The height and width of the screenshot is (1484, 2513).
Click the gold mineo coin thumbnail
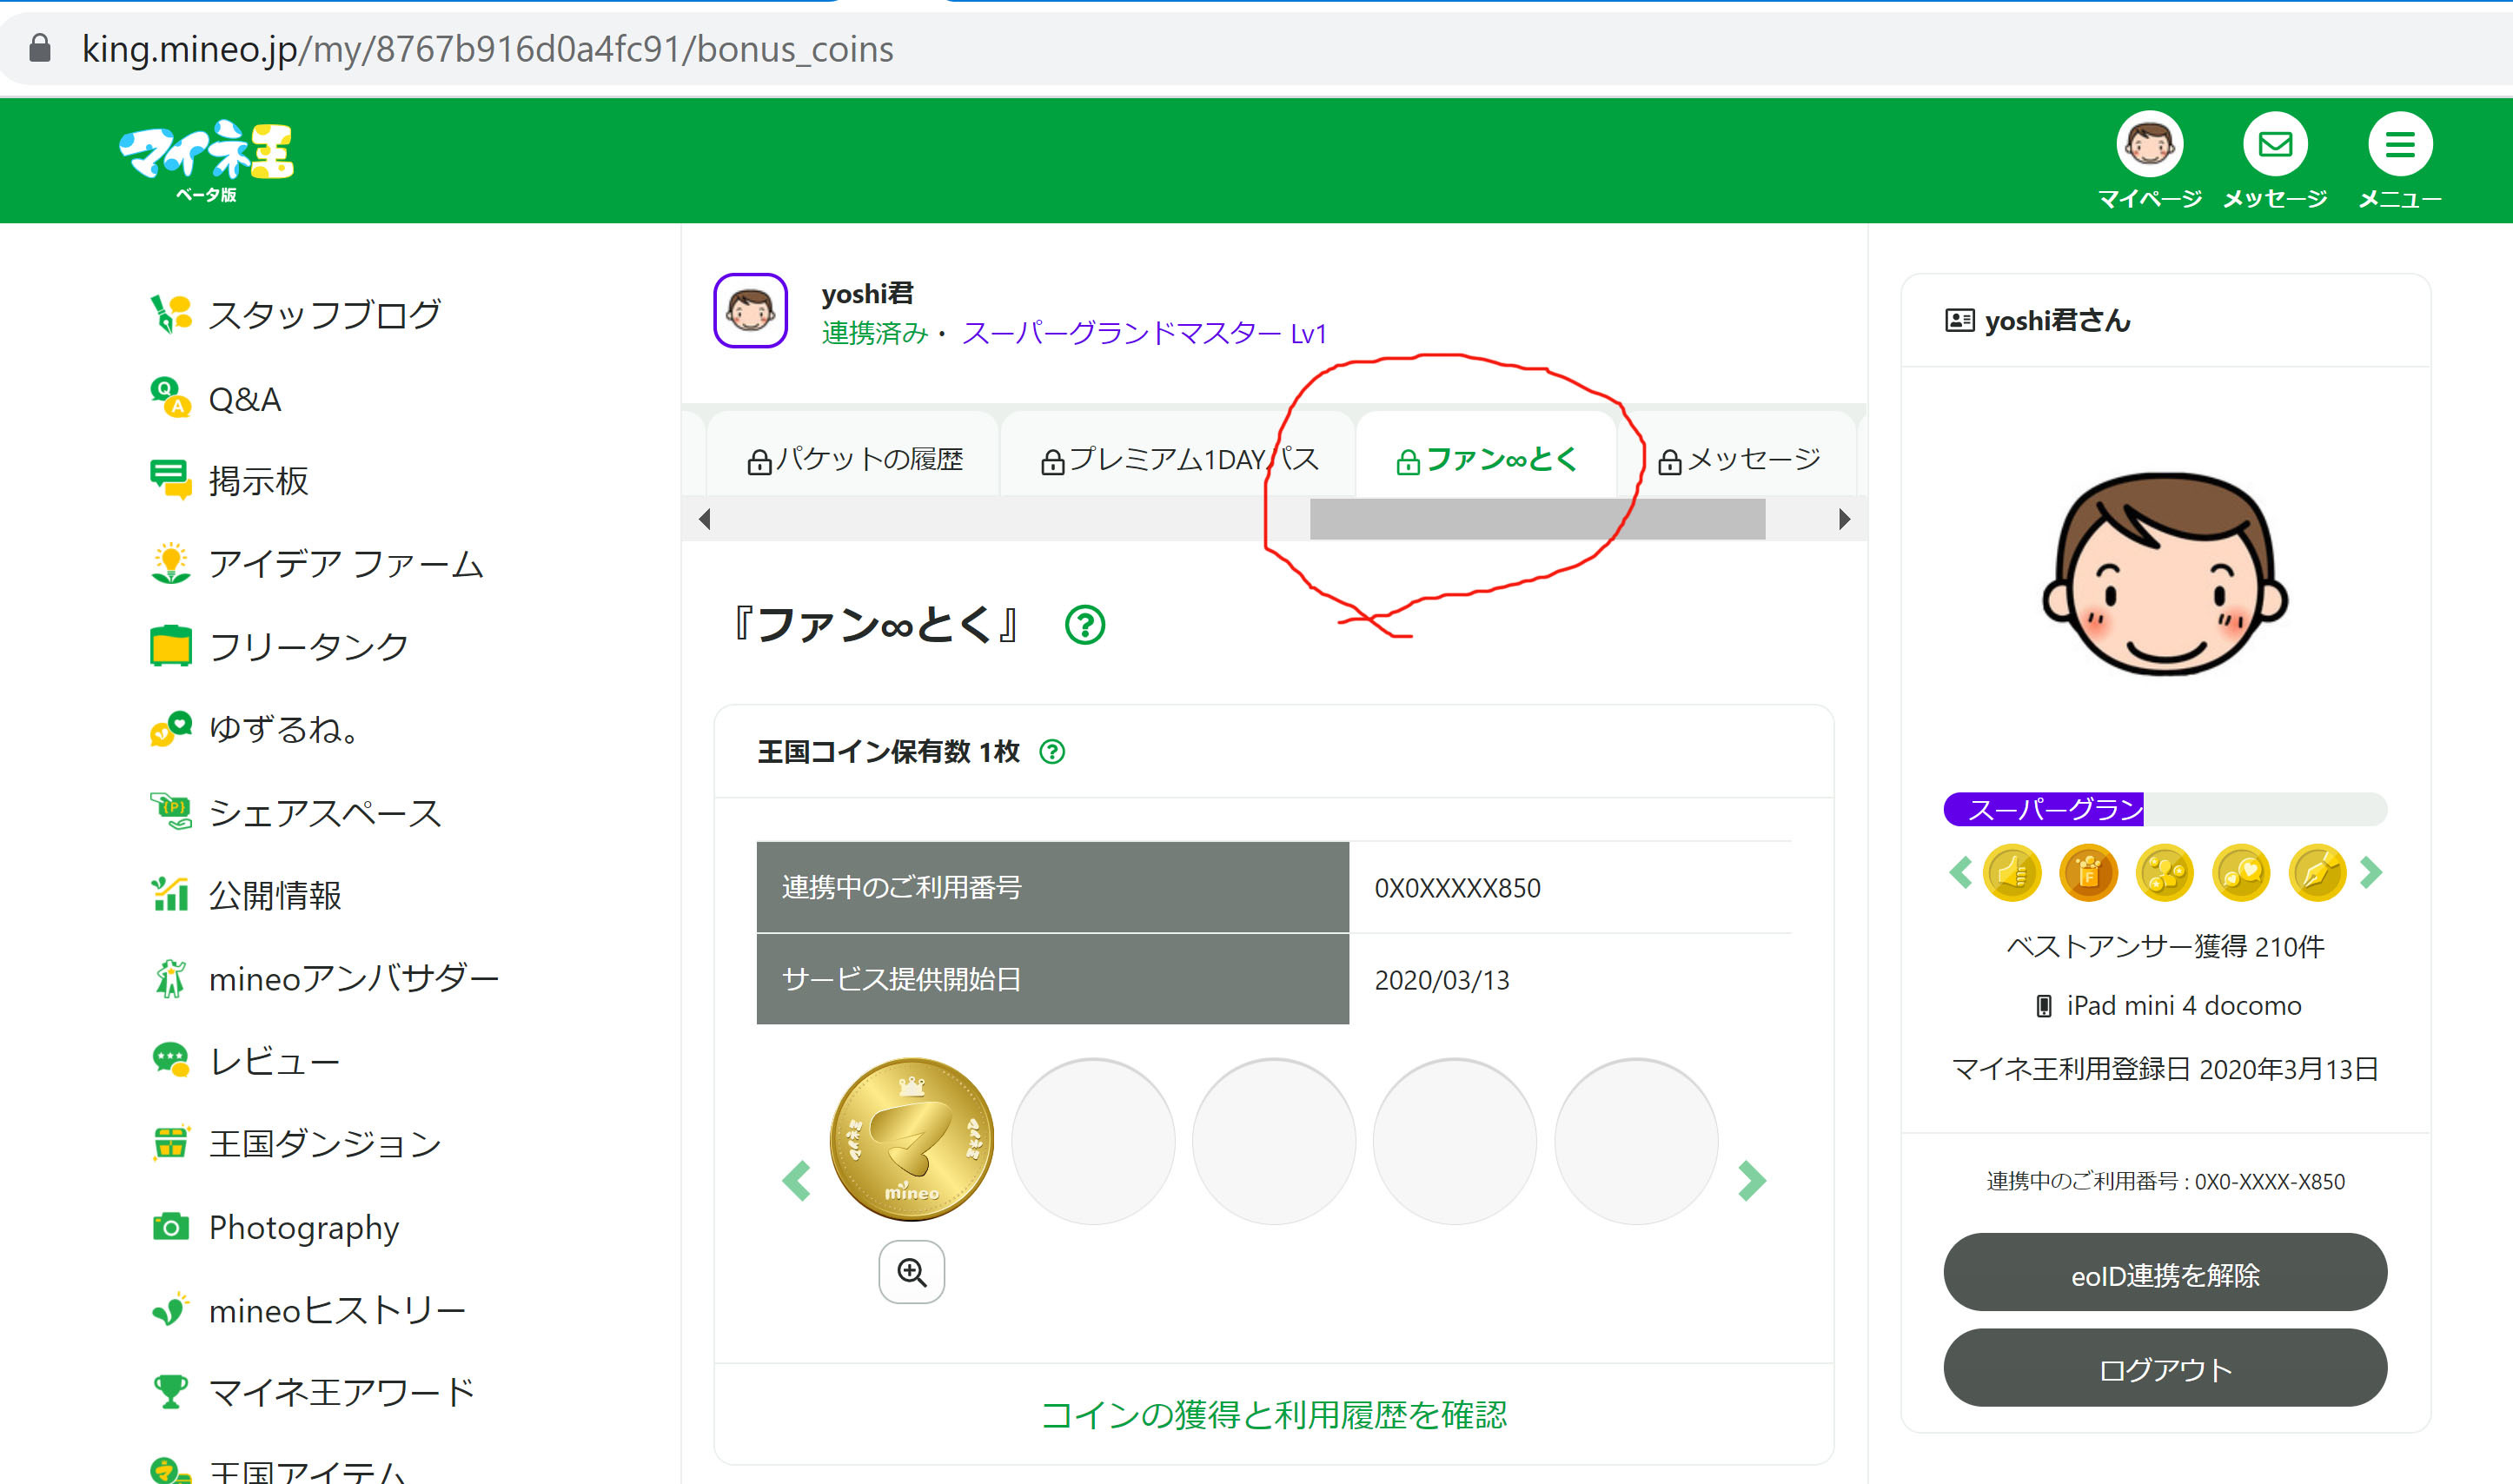(x=911, y=1140)
